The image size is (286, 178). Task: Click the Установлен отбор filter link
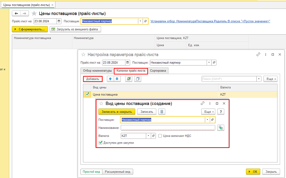(x=210, y=21)
